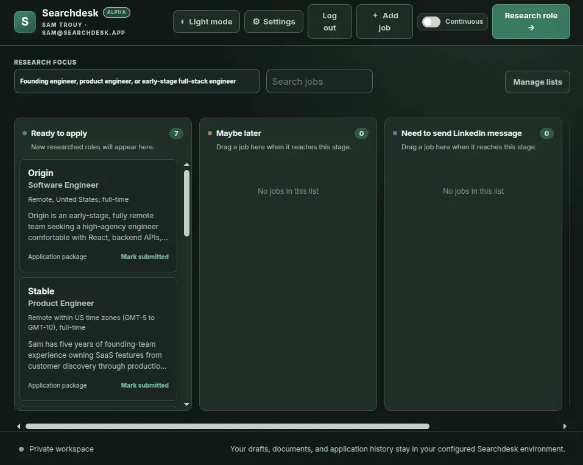Screen dimensions: 583x465
Task: Click the Private workspace status label
Action: 62,449
